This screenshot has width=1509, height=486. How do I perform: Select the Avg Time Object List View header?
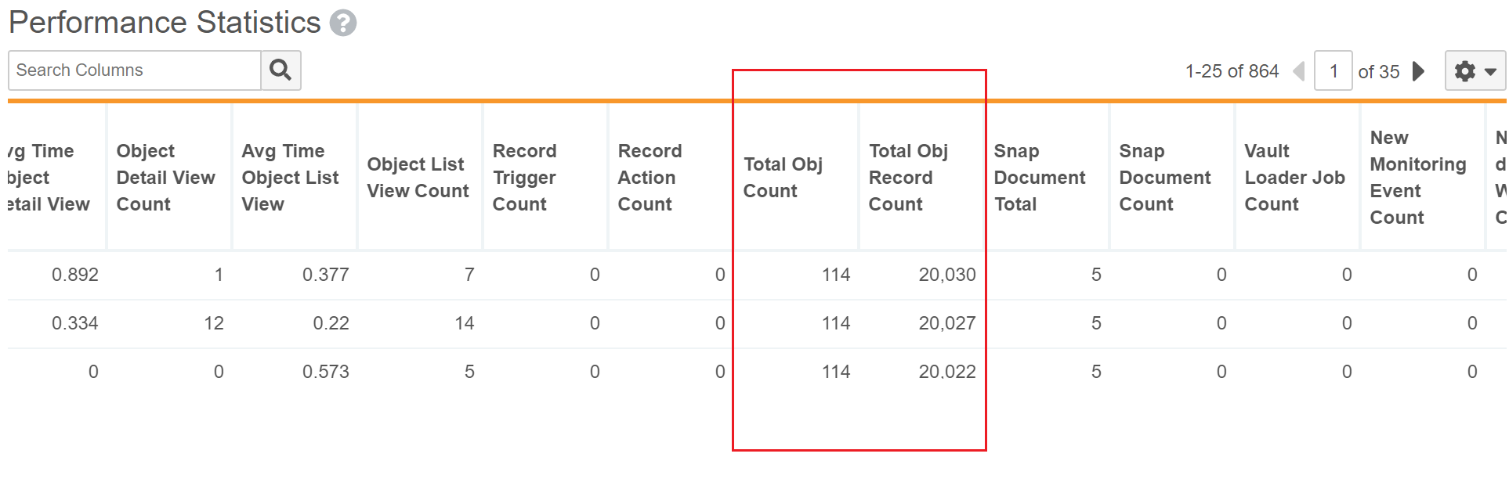point(290,178)
